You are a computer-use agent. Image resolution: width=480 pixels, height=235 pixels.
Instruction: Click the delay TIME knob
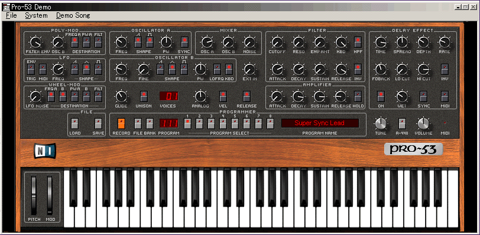coord(381,42)
